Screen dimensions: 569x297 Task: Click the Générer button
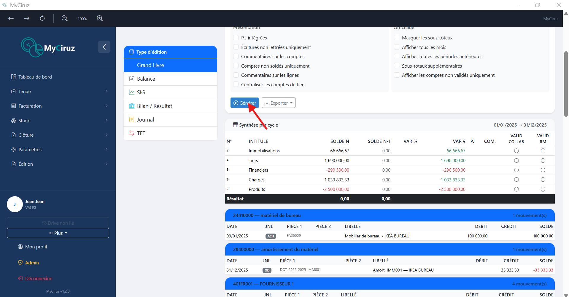[x=245, y=103]
